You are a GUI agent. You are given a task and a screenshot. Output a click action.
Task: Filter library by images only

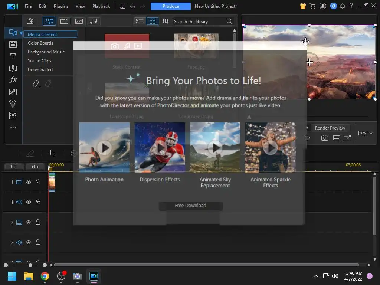tap(79, 21)
